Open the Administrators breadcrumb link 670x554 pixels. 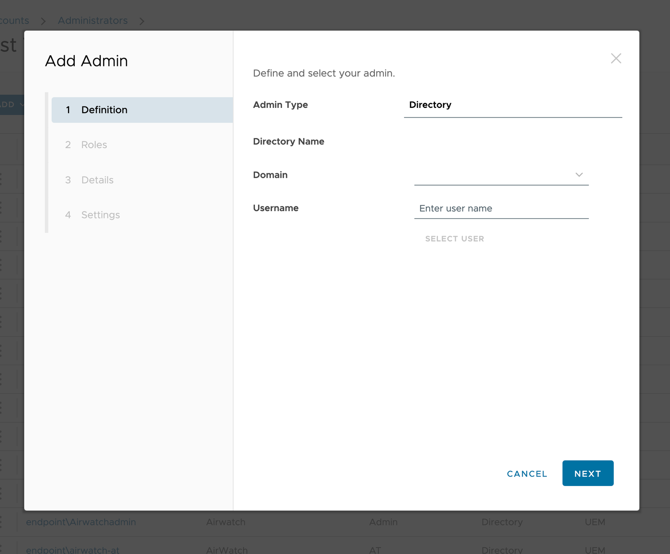pos(93,20)
